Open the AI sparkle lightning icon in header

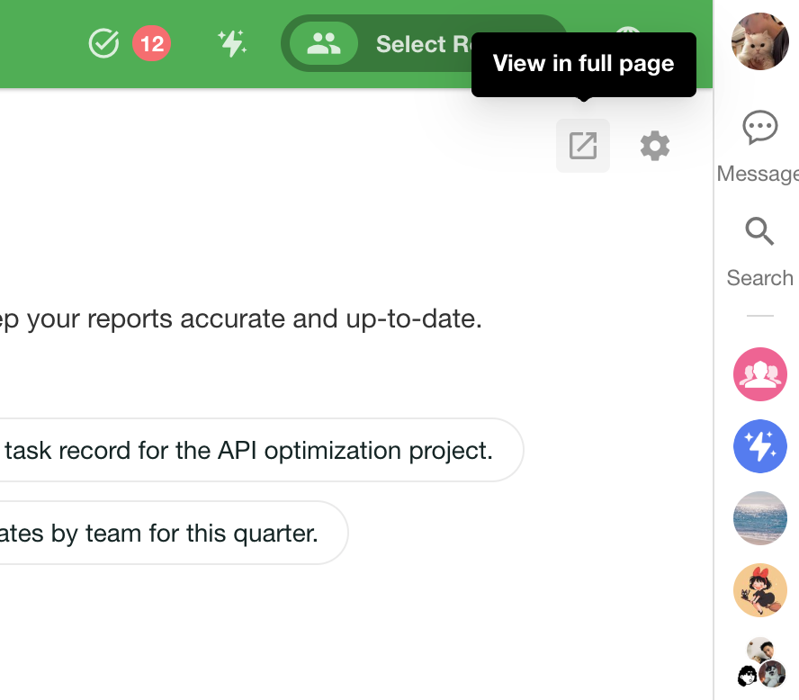[x=232, y=43]
